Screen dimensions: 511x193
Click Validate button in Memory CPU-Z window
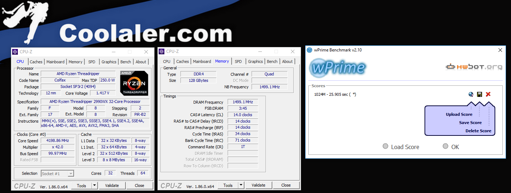258,185
